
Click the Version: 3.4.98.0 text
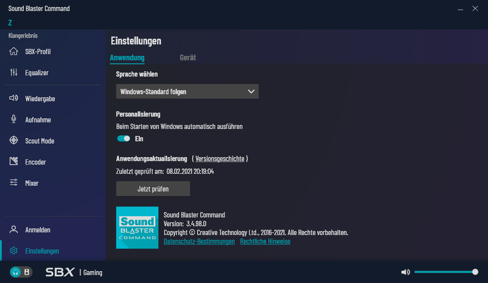[185, 224]
